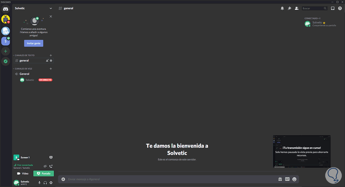Show pinned messages pin icon
Image resolution: width=345 pixels, height=187 pixels.
pyautogui.click(x=290, y=8)
